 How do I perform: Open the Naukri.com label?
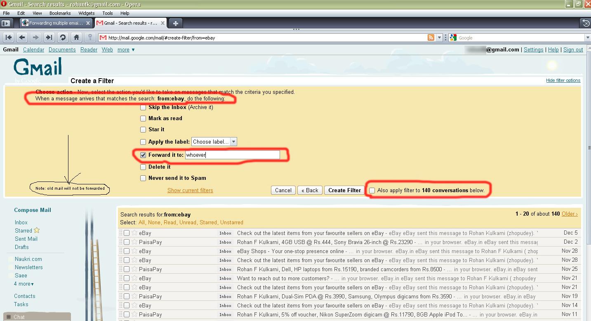[28, 259]
